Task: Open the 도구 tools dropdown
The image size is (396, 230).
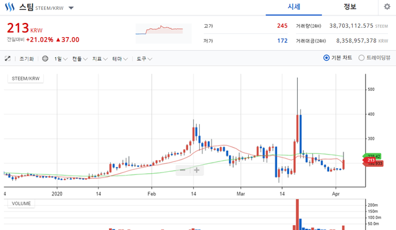Action: [144, 59]
